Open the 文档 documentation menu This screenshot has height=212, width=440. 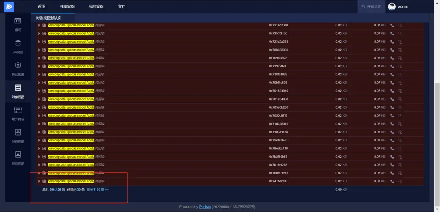[x=122, y=6]
